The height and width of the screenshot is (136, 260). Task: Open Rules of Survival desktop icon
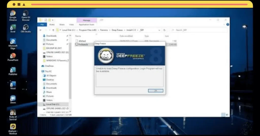13,115
